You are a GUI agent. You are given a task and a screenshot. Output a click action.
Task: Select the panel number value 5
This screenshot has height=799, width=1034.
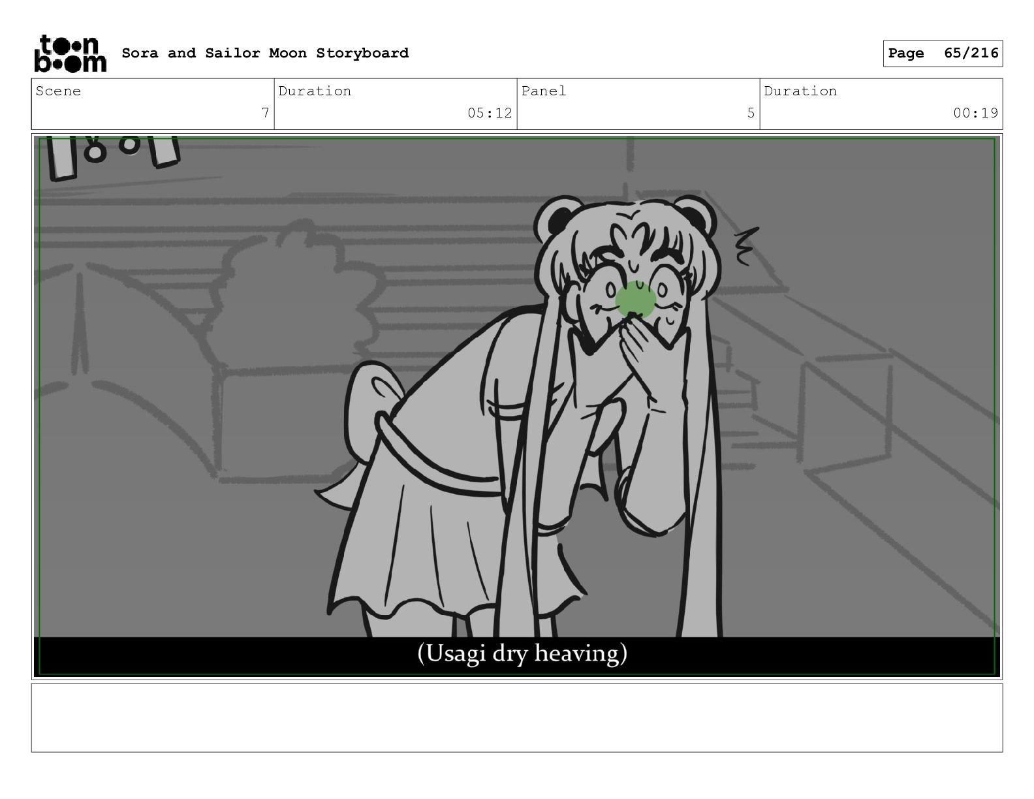coord(751,113)
